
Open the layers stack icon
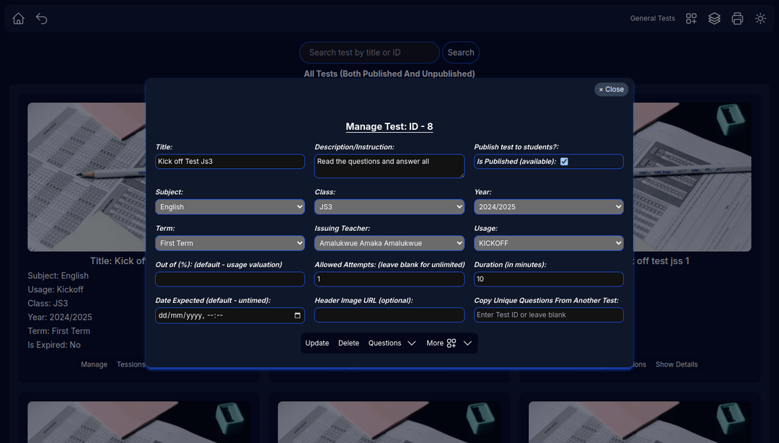tap(714, 19)
